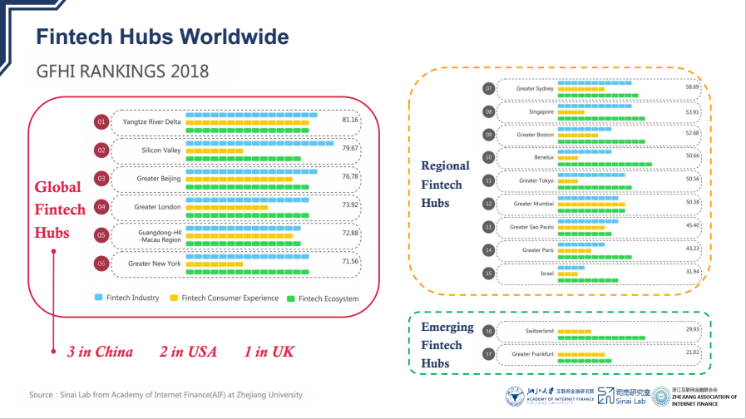Viewport: 746px width, 419px height.
Task: Click the rank 10 grey badge
Action: (x=489, y=157)
